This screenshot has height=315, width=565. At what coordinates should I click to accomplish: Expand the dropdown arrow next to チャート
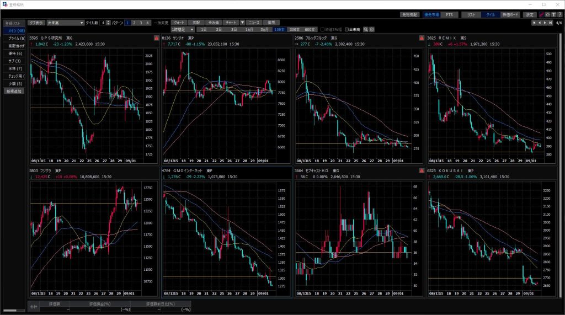click(x=242, y=23)
